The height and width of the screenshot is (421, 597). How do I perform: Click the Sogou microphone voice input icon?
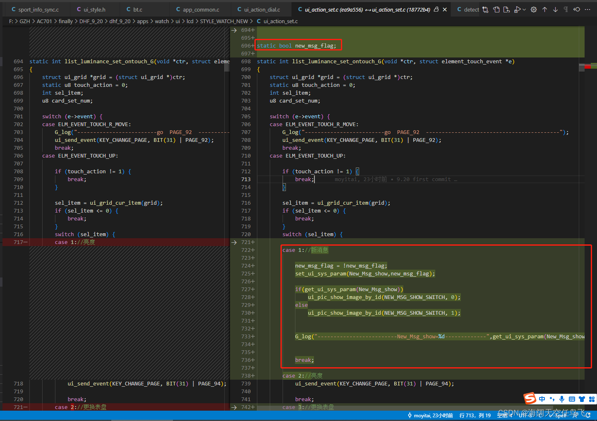(x=562, y=399)
